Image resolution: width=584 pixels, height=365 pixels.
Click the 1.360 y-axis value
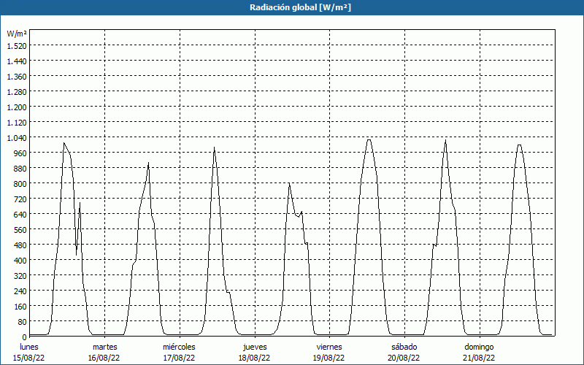point(17,77)
